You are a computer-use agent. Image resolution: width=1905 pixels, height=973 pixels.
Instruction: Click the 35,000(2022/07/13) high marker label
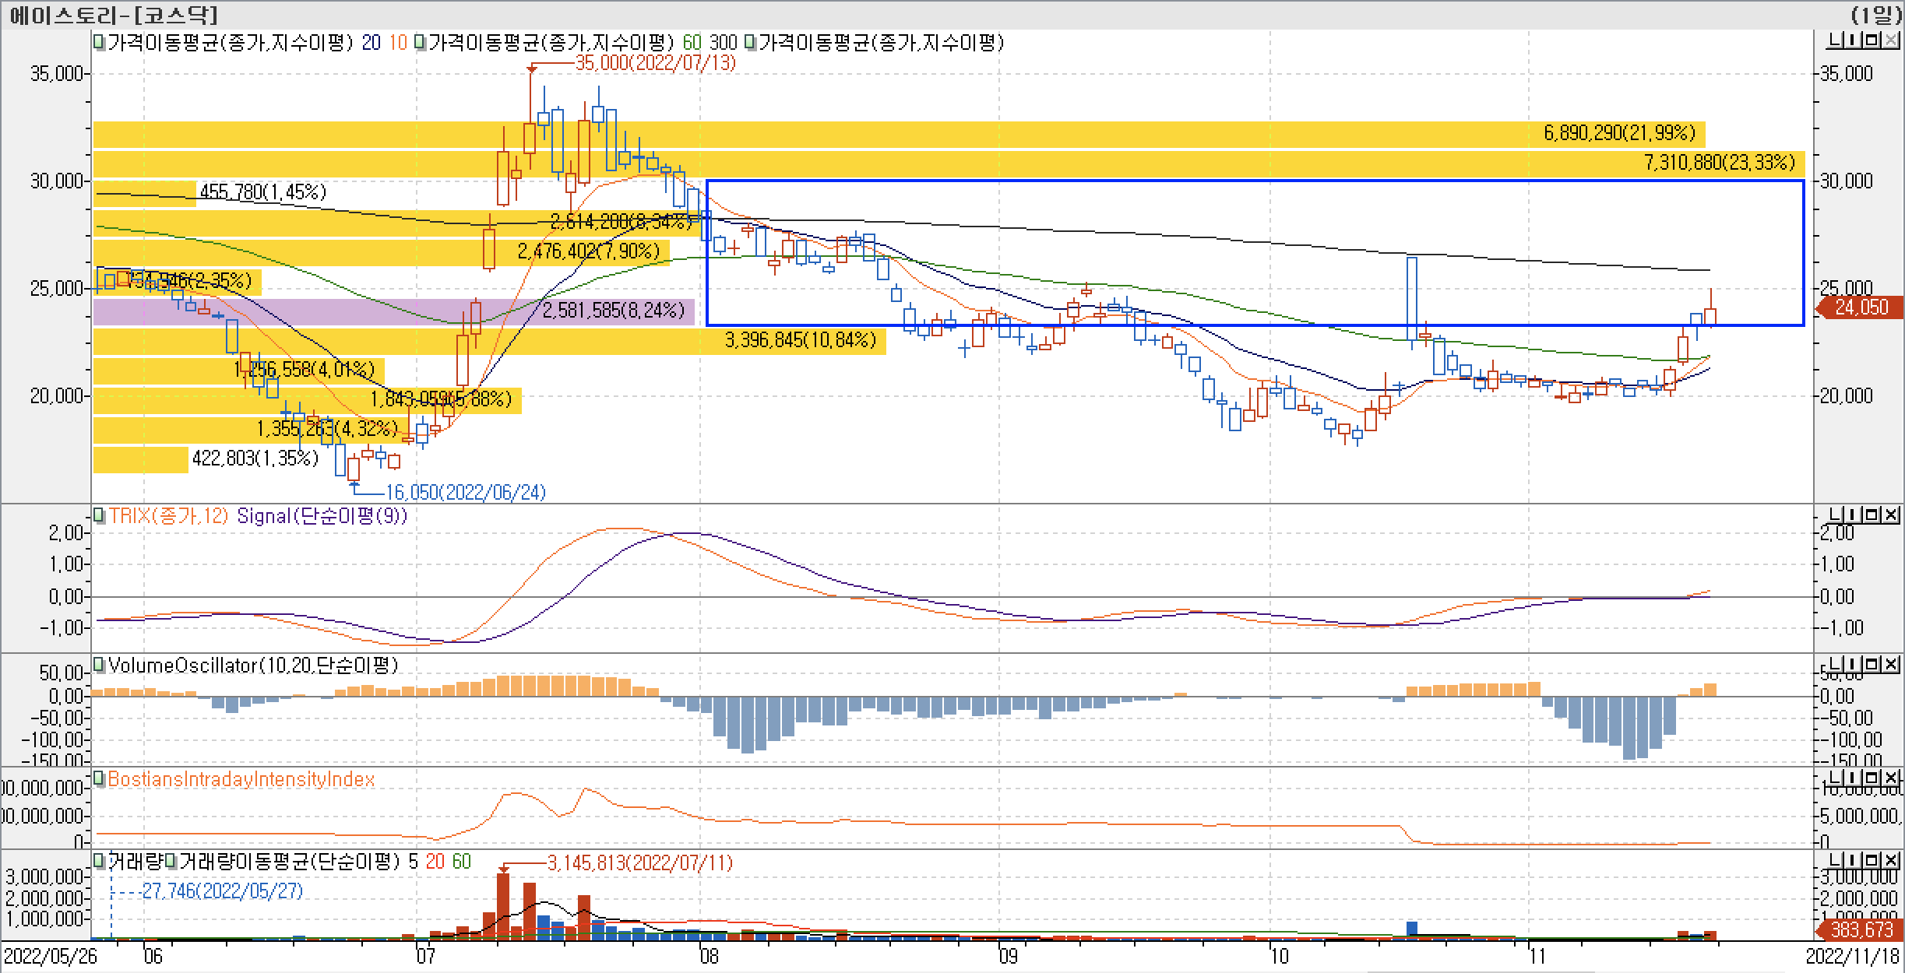(x=655, y=63)
